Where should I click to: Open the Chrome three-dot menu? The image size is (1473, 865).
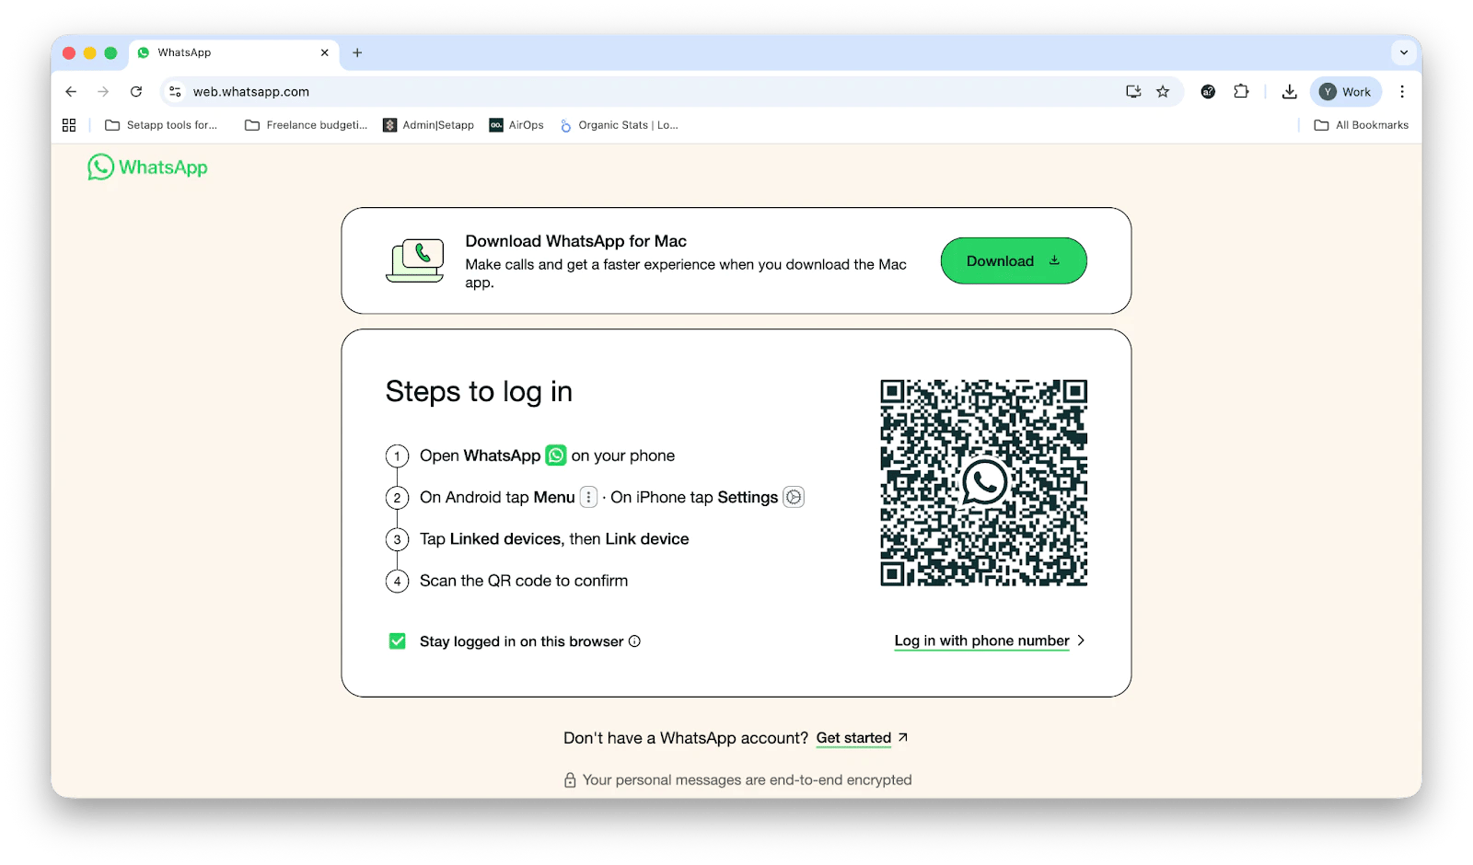coord(1401,92)
